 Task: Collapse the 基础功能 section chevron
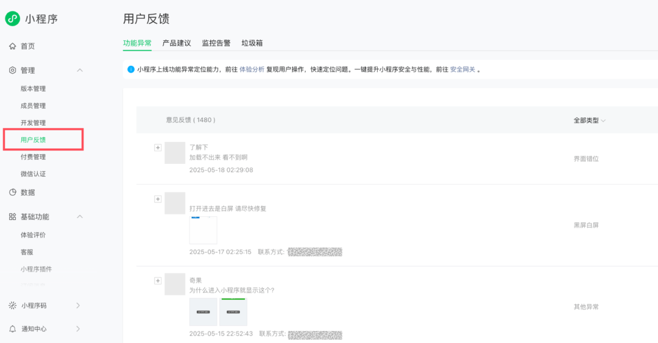[x=80, y=217]
